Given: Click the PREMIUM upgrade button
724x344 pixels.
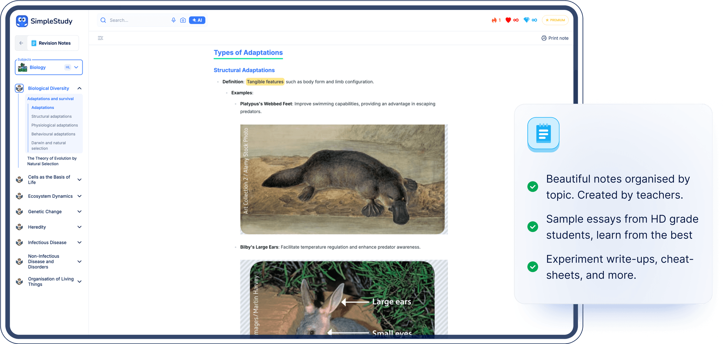Looking at the screenshot, I should (x=555, y=20).
